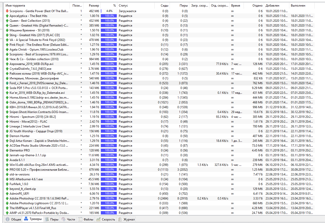Screen dimensions: 325x223
Task: Sort list by Размер column header
Action: [x=92, y=5]
